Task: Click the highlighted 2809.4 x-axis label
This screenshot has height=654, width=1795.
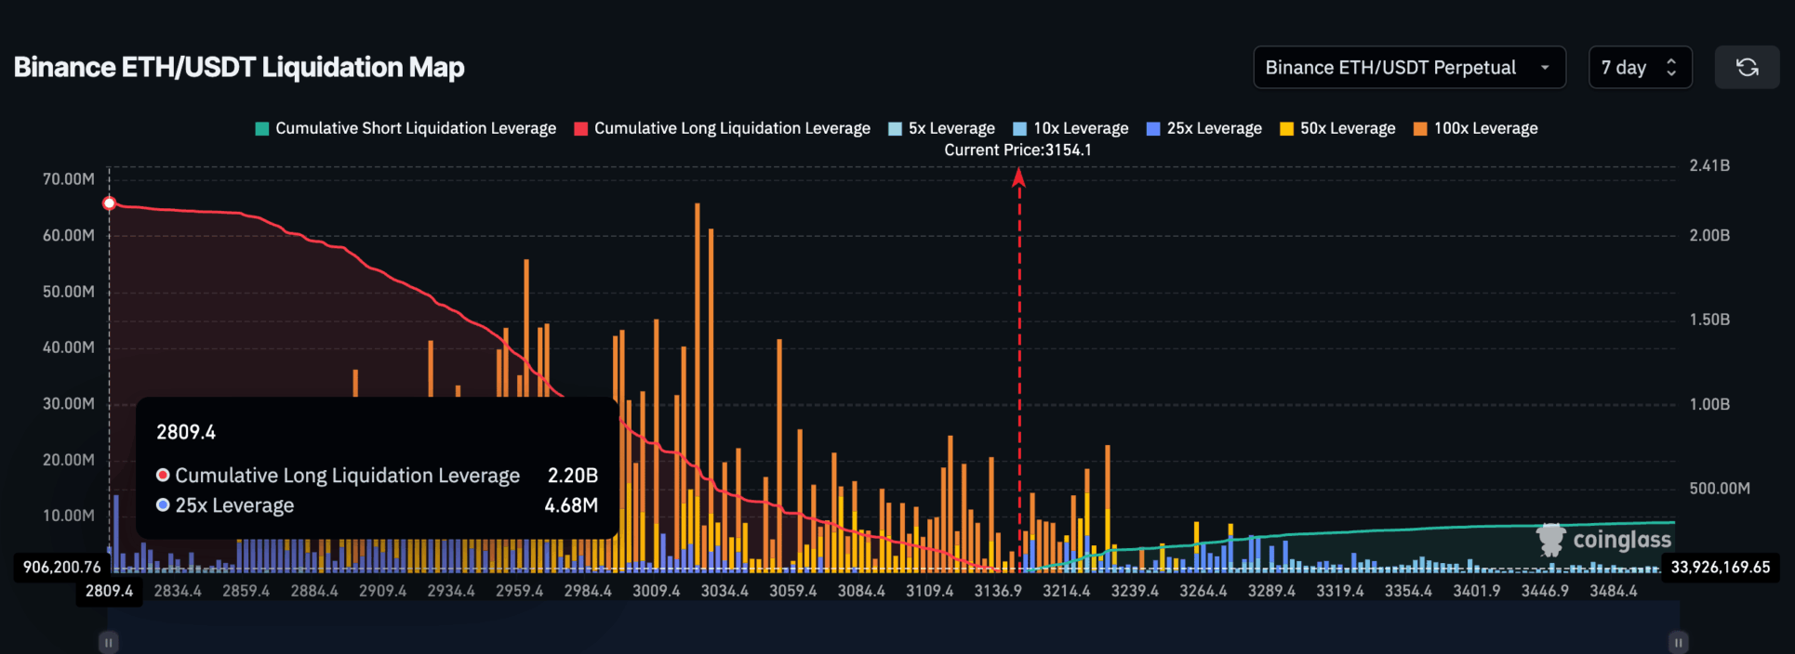Action: pyautogui.click(x=110, y=592)
